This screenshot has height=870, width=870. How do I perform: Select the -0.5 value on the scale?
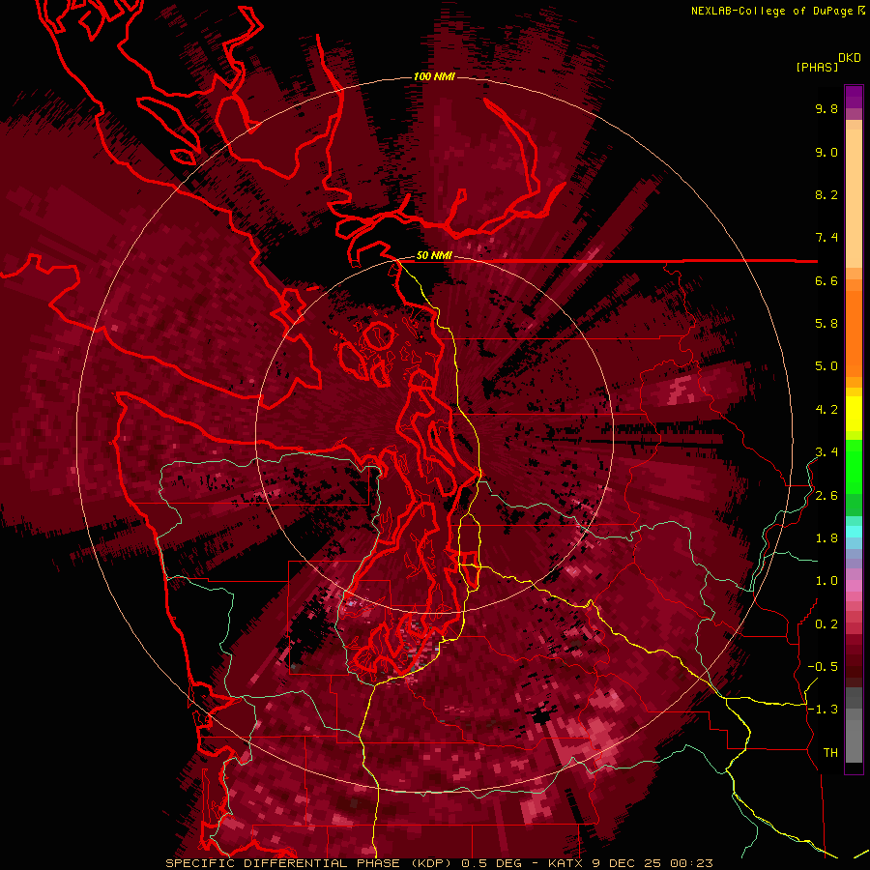823,667
